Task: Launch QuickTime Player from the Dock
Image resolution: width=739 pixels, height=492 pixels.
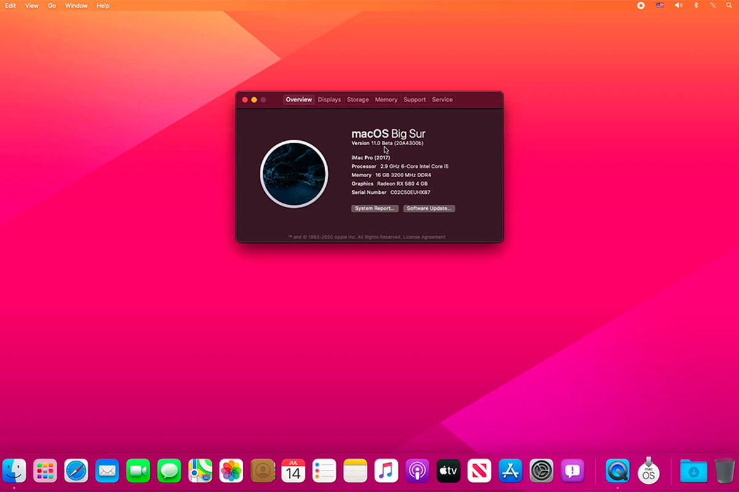Action: [x=618, y=471]
